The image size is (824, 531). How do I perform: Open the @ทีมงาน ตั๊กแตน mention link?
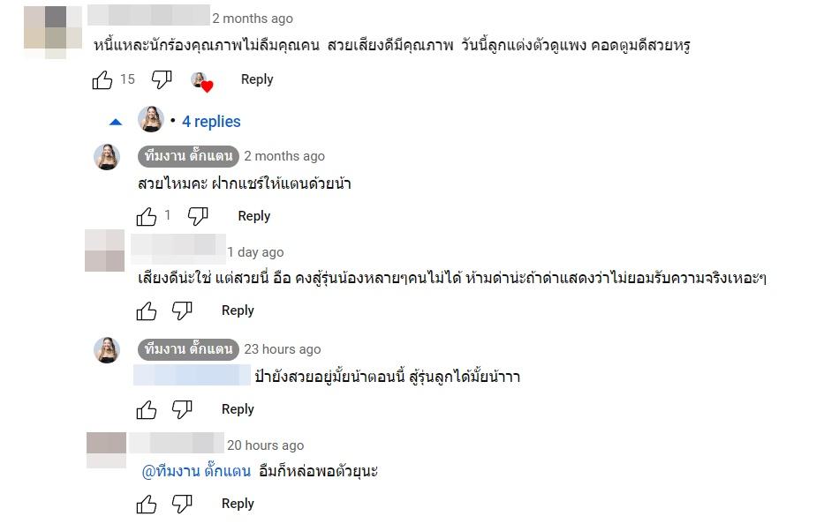coord(196,471)
